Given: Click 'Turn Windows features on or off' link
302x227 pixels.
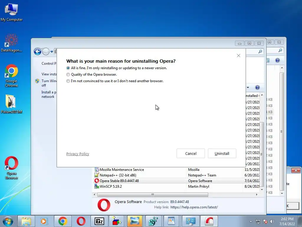Looking at the screenshot, I should click(49, 83).
